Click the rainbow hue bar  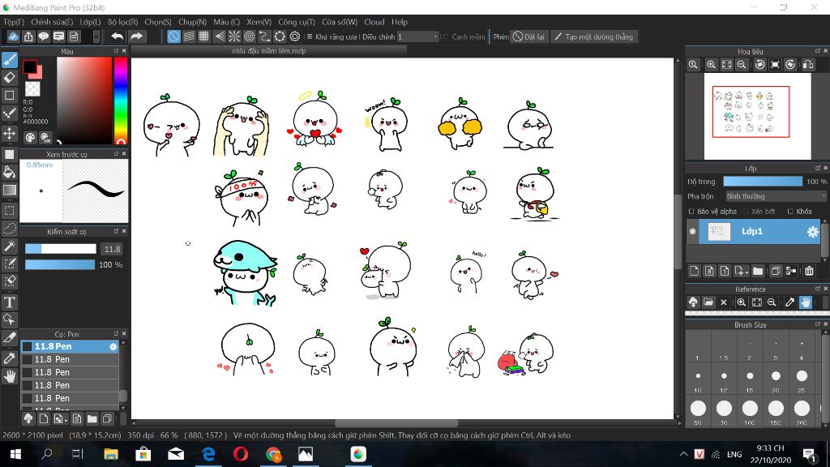(x=121, y=100)
